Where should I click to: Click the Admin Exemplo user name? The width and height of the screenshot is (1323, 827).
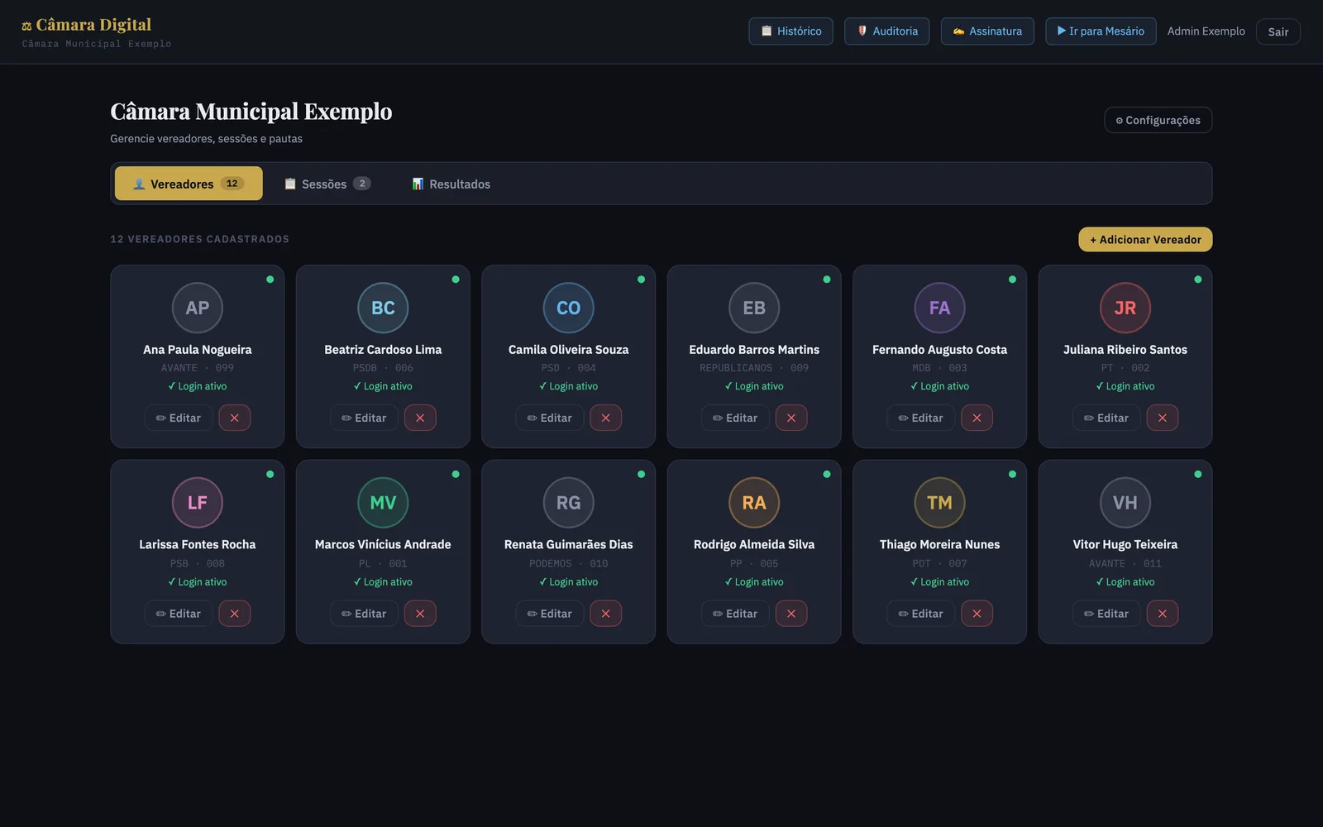click(1206, 31)
